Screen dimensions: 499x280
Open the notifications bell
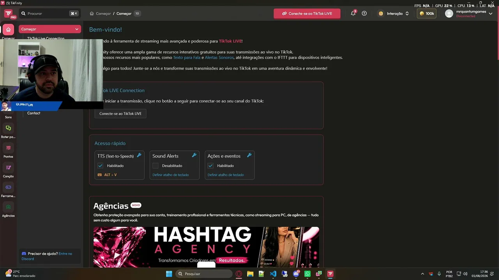[353, 13]
